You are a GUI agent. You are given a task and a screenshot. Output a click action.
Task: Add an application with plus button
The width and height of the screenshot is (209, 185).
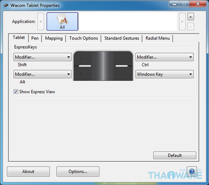point(191,17)
